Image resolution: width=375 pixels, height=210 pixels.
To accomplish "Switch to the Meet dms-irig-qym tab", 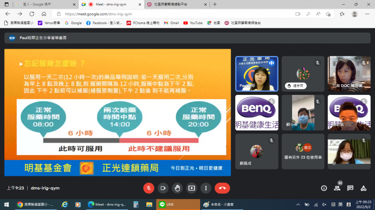I will [x=111, y=4].
